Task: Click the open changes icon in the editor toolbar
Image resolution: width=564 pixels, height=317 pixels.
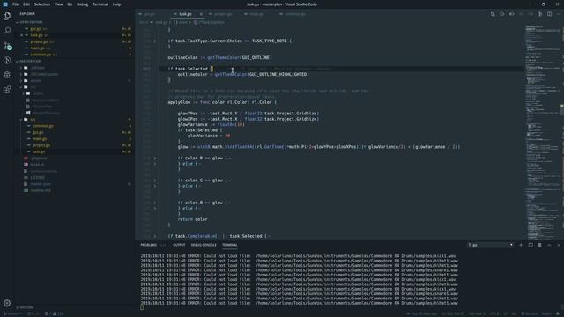Action: click(502, 14)
